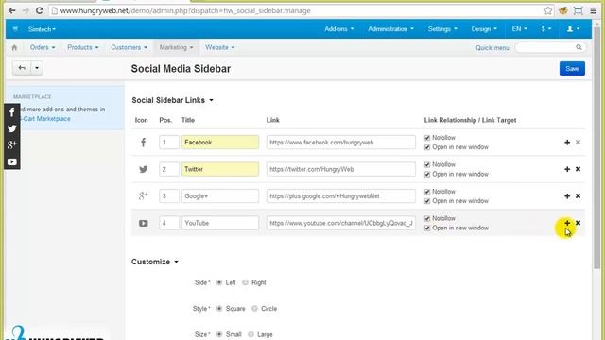The height and width of the screenshot is (340, 605).
Task: Select Right for the sidebar side
Action: click(x=246, y=282)
